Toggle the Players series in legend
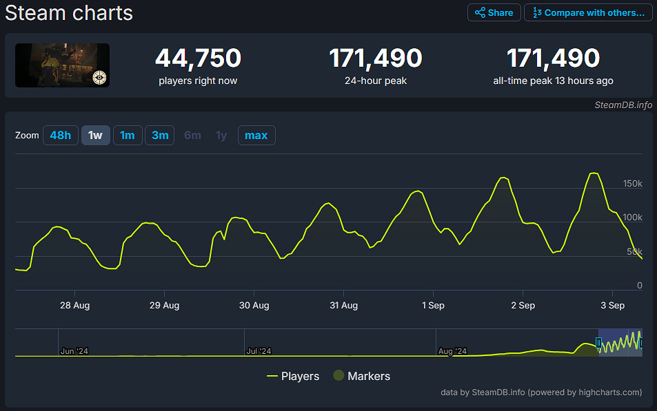657x411 pixels. (293, 376)
